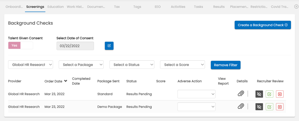Switch to the Screenings tab
Image resolution: width=299 pixels, height=121 pixels.
(x=35, y=7)
